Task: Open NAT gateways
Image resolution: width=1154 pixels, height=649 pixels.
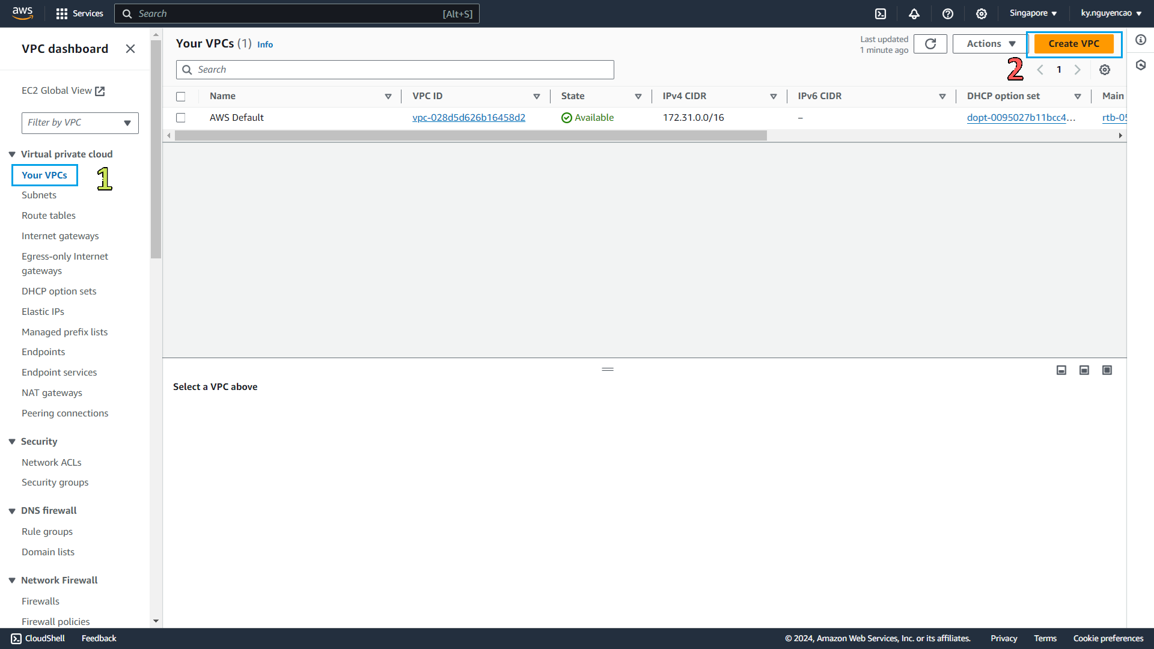Action: coord(52,393)
